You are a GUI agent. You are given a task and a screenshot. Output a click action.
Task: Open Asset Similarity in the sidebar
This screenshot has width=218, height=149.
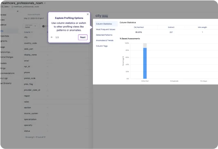tap(6, 83)
